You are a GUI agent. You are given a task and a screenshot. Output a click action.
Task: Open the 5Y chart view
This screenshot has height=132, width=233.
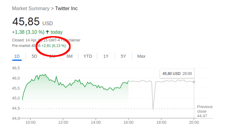[123, 56]
